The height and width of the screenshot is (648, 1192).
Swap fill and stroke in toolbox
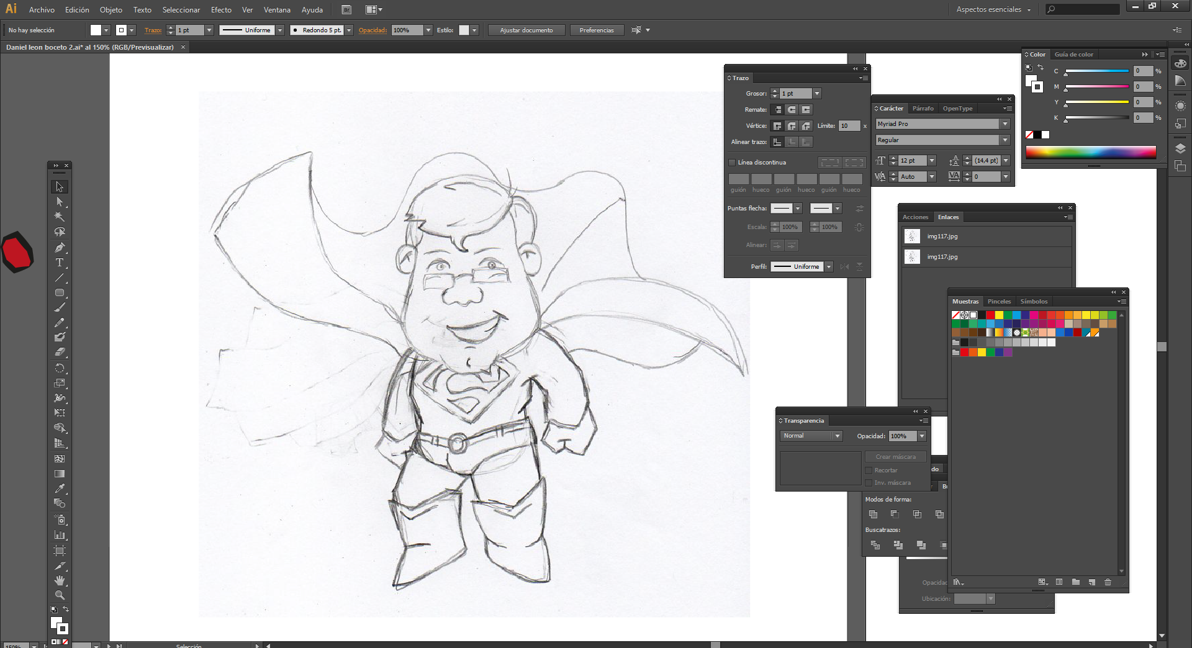(x=66, y=610)
